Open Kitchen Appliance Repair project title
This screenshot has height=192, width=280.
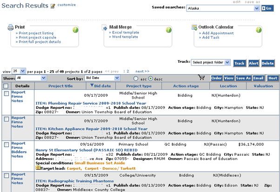92,129
